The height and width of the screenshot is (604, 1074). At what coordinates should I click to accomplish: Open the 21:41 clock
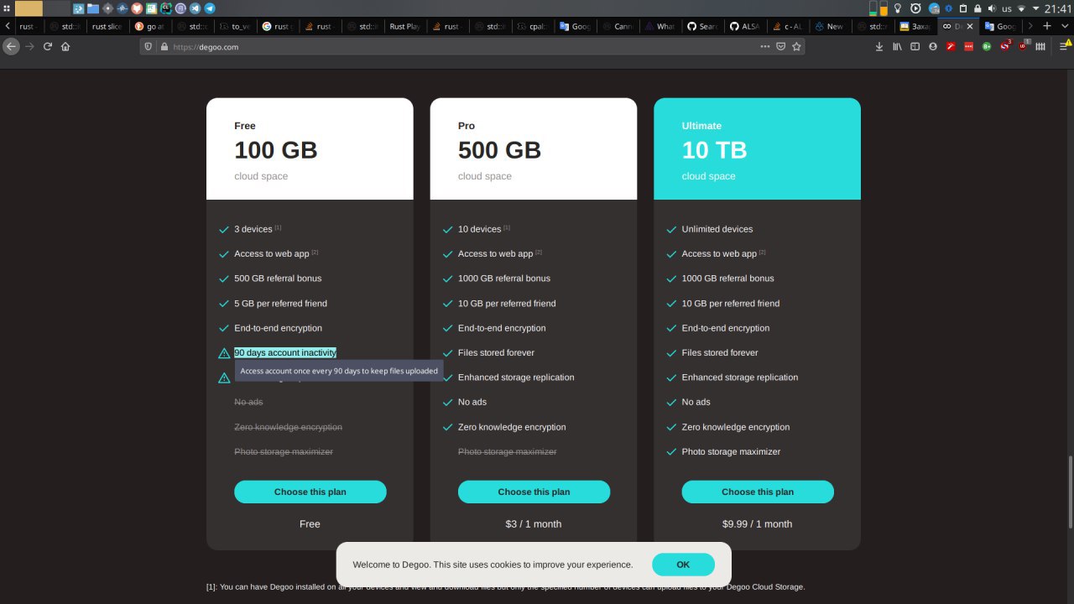[x=1059, y=8]
